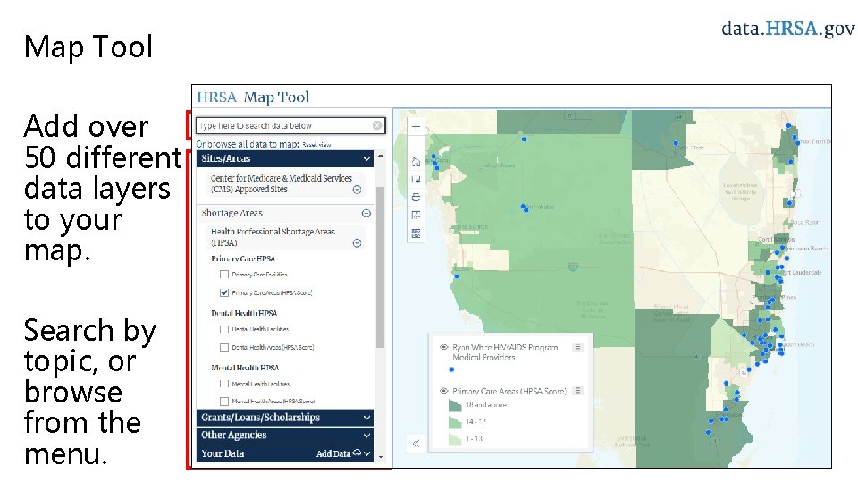Expand Grants/Loans/Scholarships section
The width and height of the screenshot is (858, 483).
coord(285,418)
